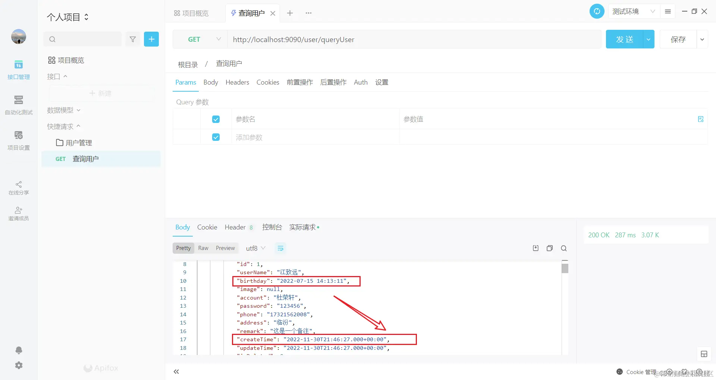Download the response to file
This screenshot has width=716, height=380.
[536, 248]
